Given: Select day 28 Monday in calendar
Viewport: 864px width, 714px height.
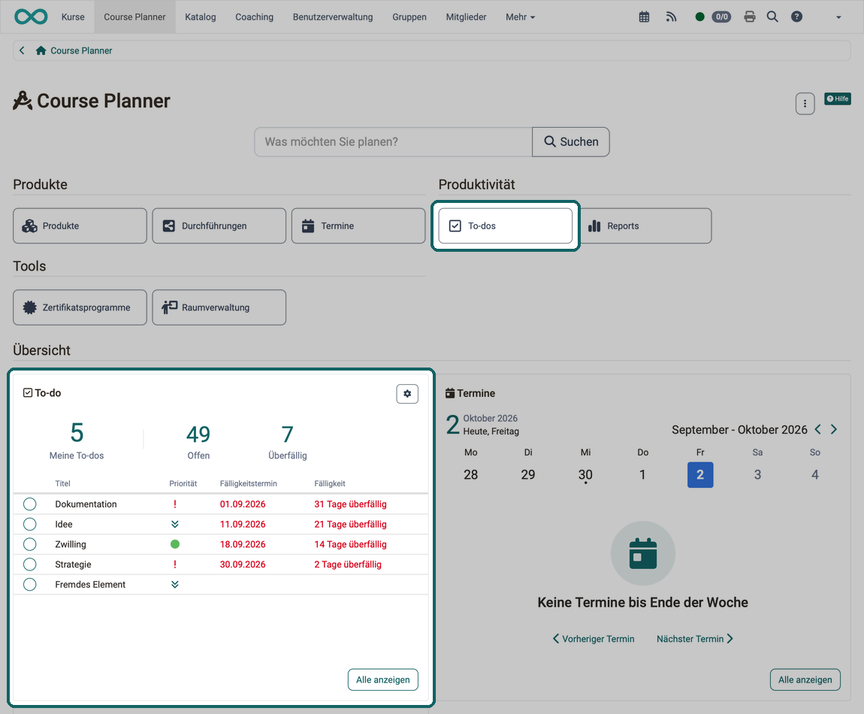Looking at the screenshot, I should (x=470, y=475).
